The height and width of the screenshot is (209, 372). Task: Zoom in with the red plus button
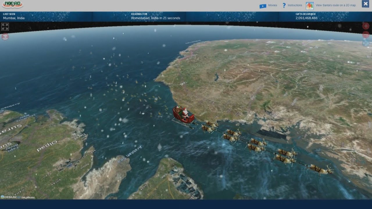[366, 26]
